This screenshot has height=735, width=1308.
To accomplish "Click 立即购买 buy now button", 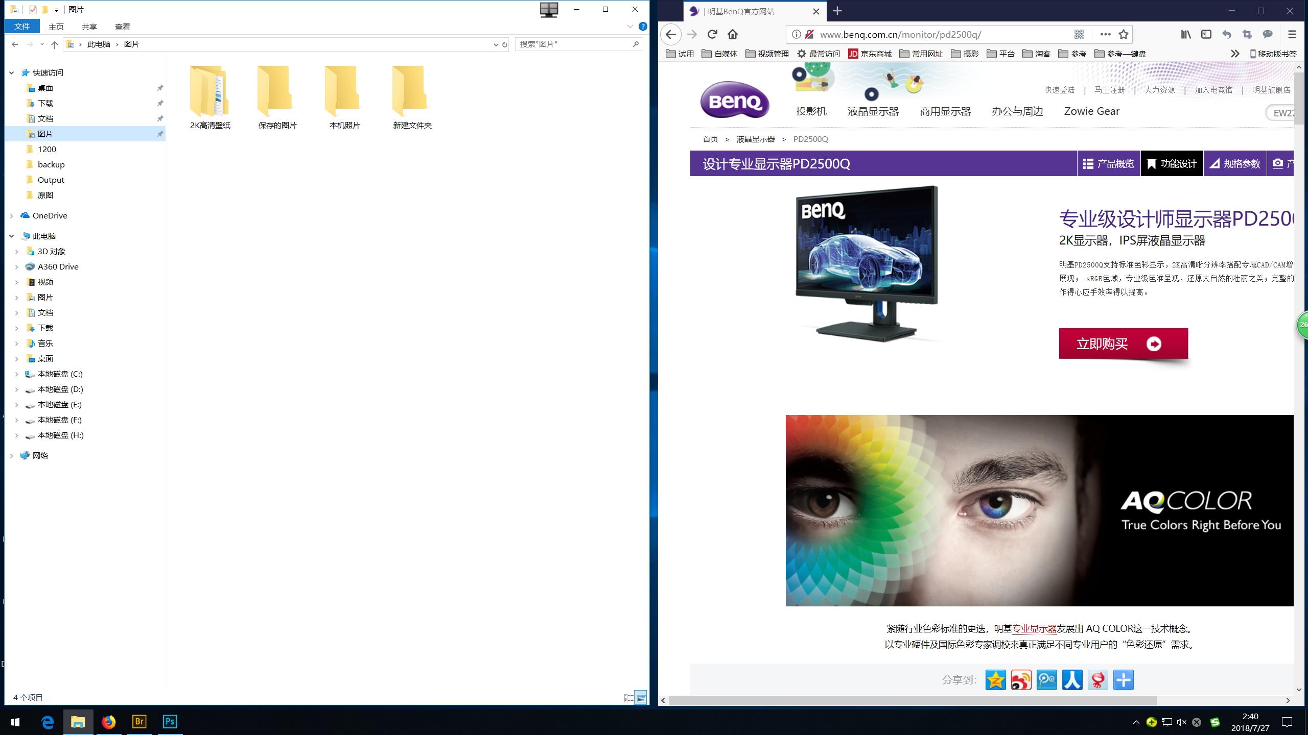I will point(1123,344).
